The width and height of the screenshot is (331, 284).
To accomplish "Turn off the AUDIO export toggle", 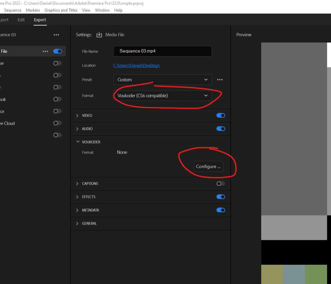I will coord(221,129).
